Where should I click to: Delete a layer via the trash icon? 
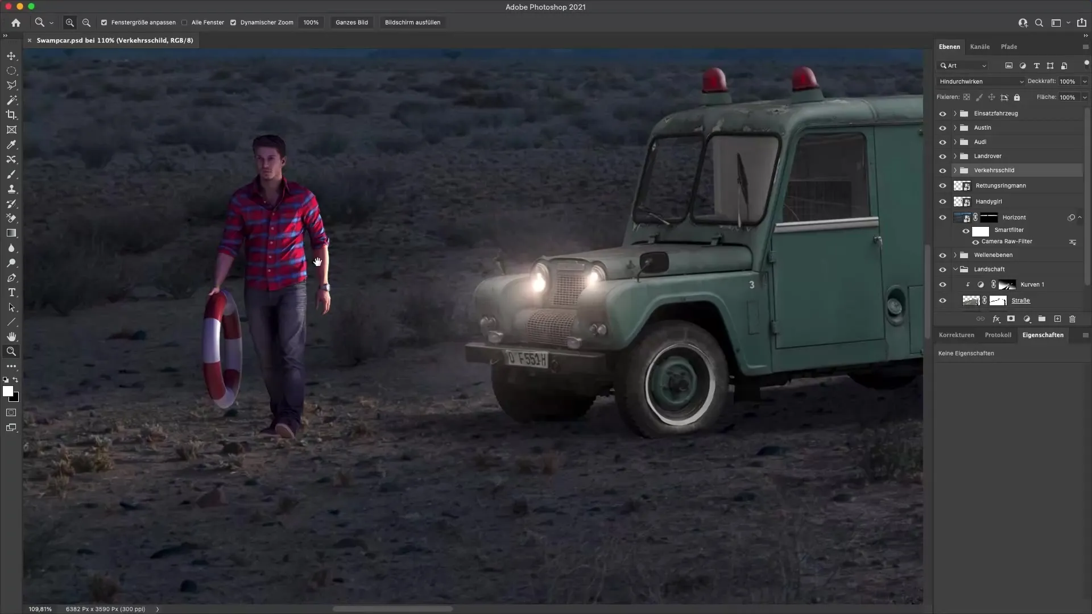pyautogui.click(x=1072, y=318)
